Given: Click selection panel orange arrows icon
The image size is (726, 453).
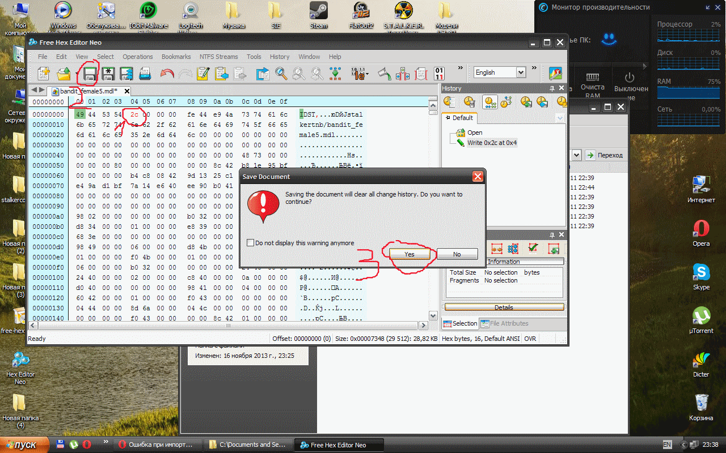Looking at the screenshot, I should pos(497,249).
